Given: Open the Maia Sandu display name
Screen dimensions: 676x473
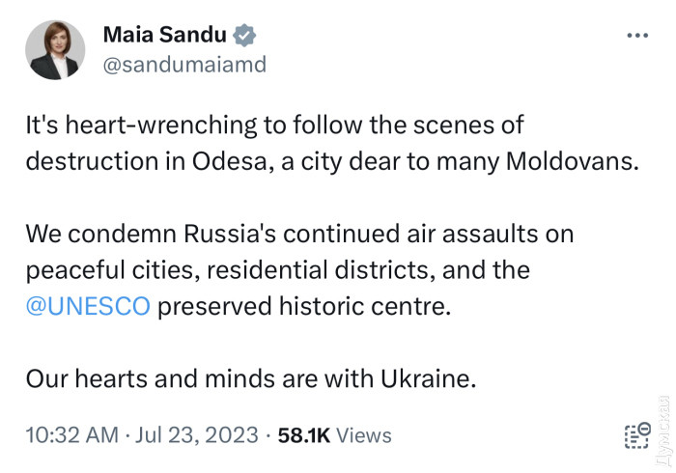Looking at the screenshot, I should coord(164,36).
